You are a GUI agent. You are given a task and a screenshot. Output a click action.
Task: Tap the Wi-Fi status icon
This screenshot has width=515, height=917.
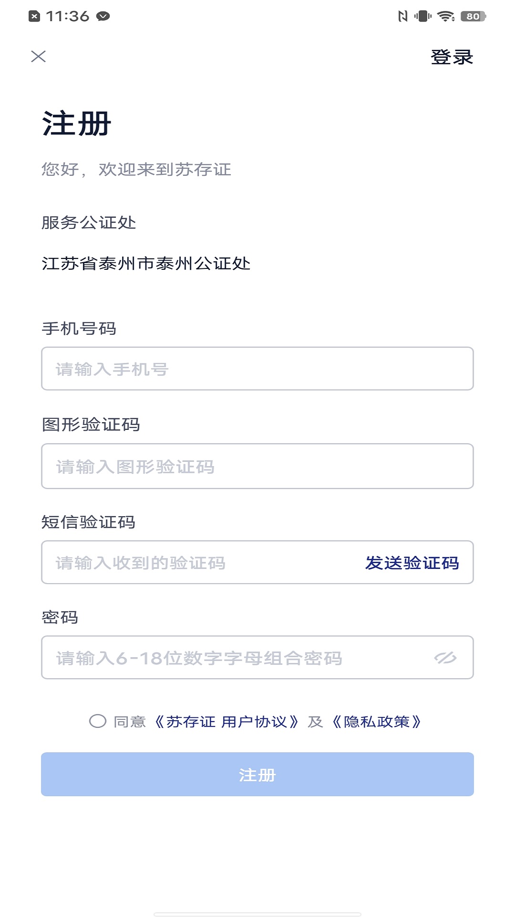click(x=446, y=16)
